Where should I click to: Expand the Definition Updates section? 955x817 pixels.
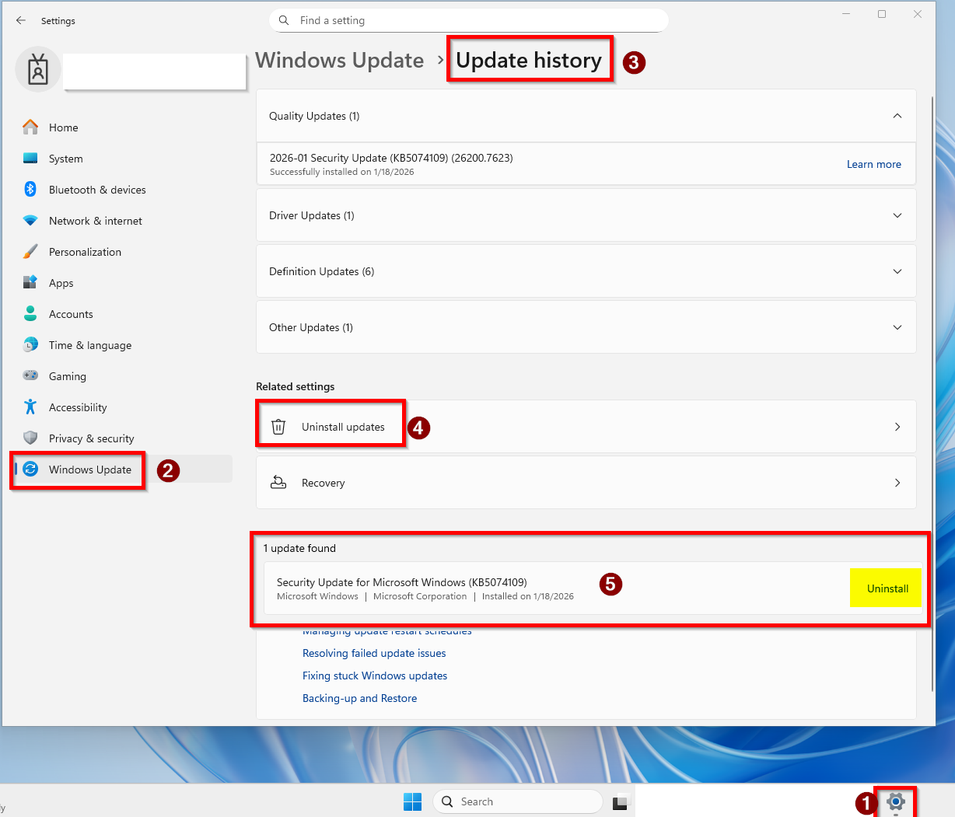click(x=897, y=271)
